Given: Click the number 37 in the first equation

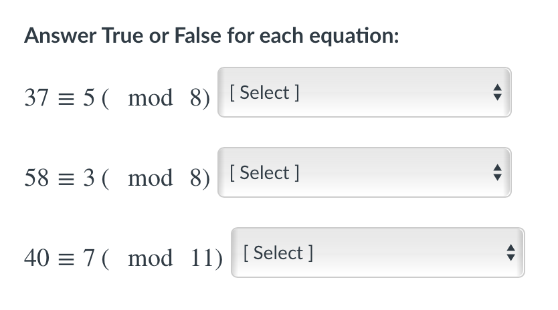Looking at the screenshot, I should pos(36,98).
